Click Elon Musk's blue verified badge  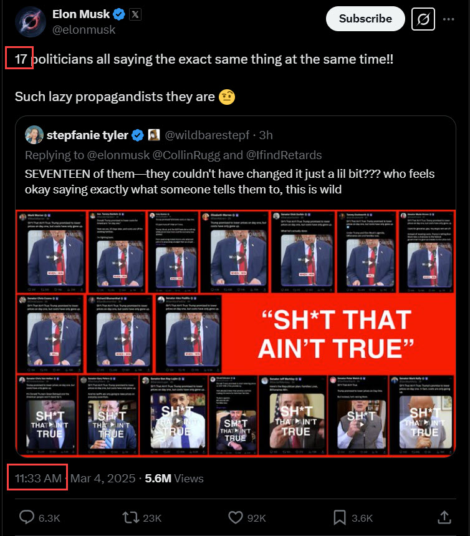pyautogui.click(x=119, y=14)
